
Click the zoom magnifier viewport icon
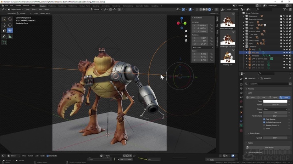tap(186, 31)
